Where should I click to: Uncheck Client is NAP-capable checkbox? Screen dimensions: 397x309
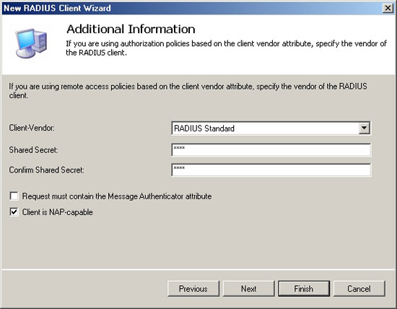[x=14, y=212]
